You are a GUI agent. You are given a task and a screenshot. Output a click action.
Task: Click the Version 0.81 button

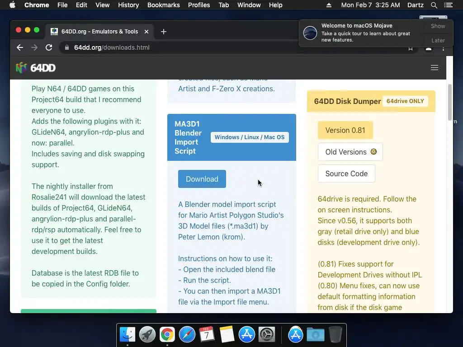(345, 130)
